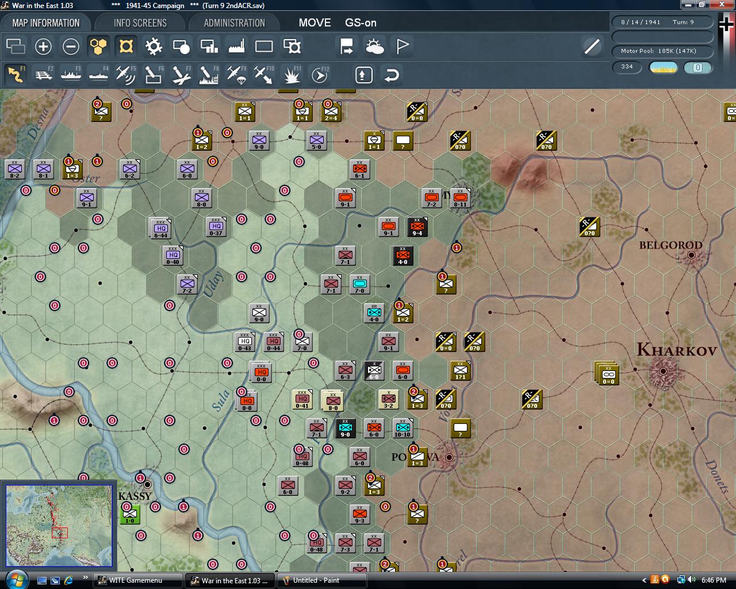Toggle the GS-on ground support setting
736x589 pixels.
pos(361,23)
